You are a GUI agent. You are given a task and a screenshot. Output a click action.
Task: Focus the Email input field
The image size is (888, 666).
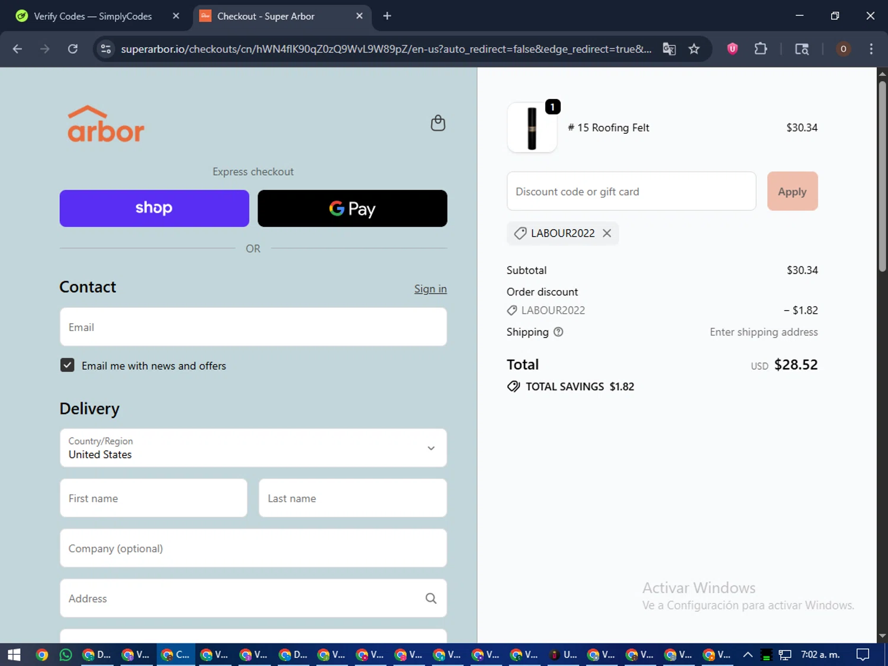(253, 327)
